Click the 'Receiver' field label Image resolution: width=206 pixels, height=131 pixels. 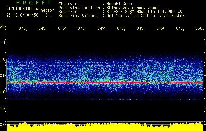pyautogui.click(x=68, y=12)
